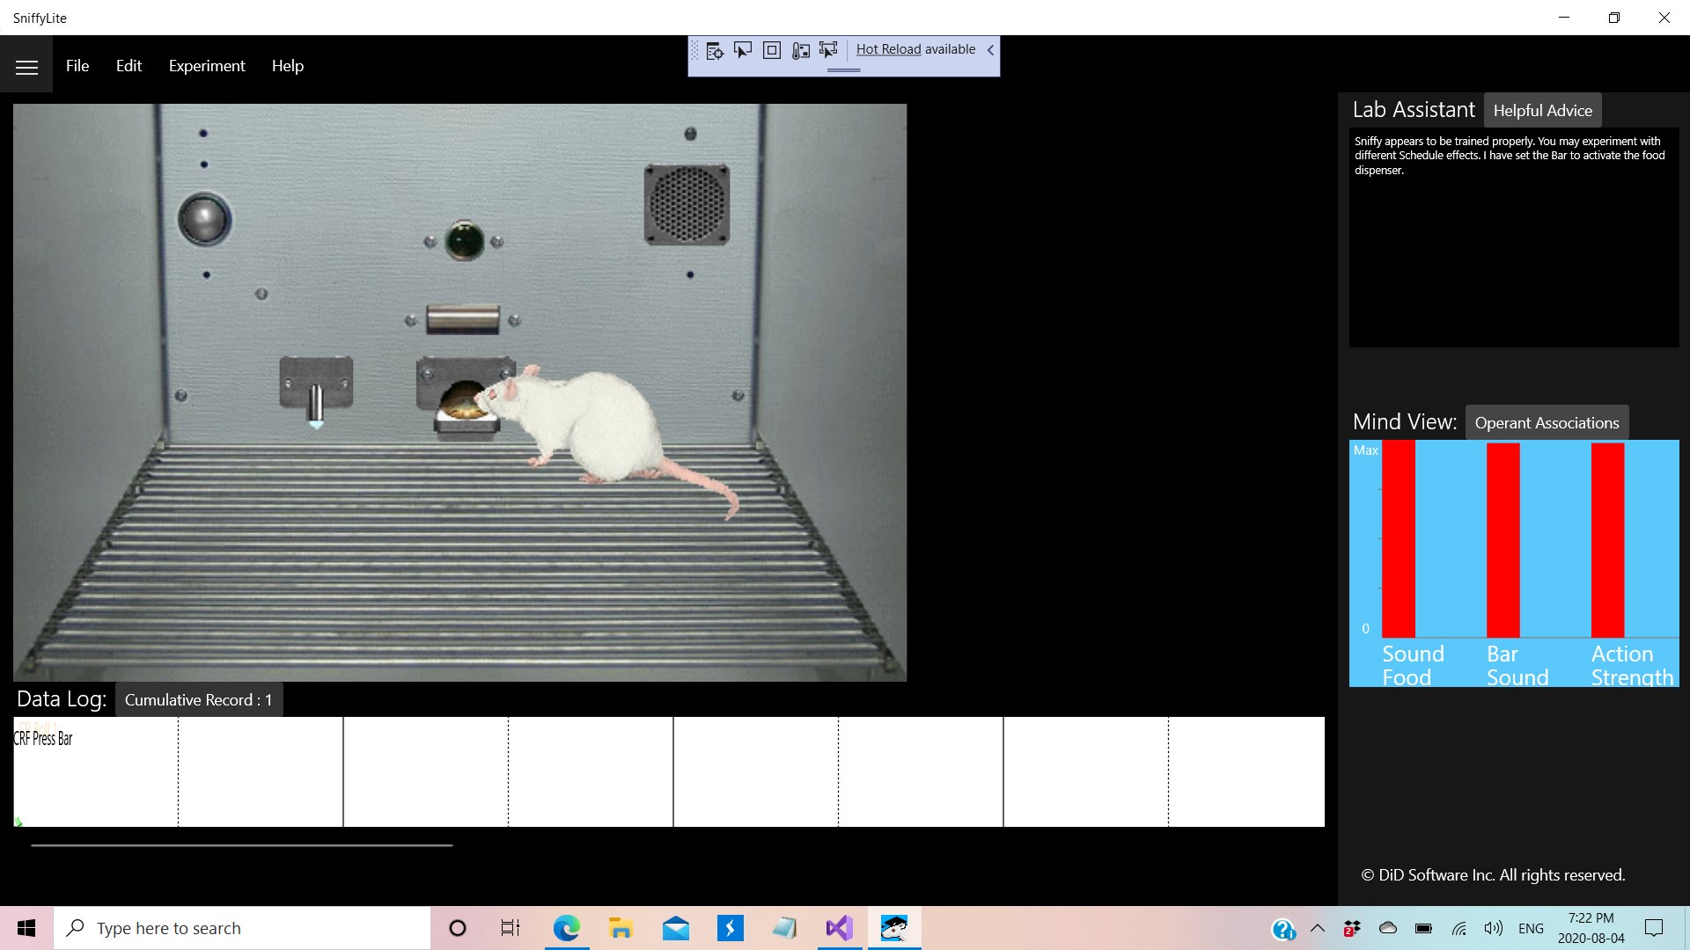1690x950 pixels.
Task: Open the ENG language selector
Action: (x=1532, y=927)
